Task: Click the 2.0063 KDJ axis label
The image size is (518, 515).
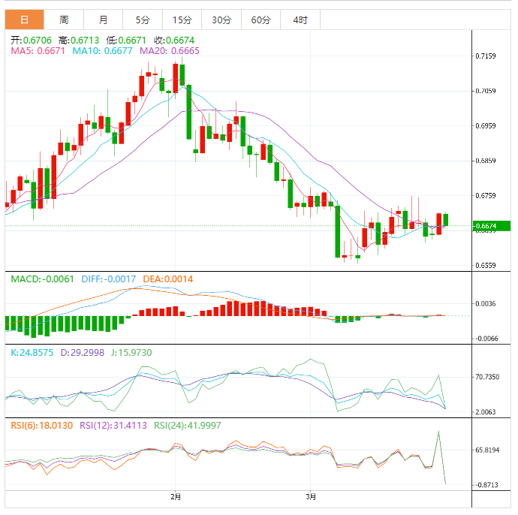Action: [x=486, y=412]
